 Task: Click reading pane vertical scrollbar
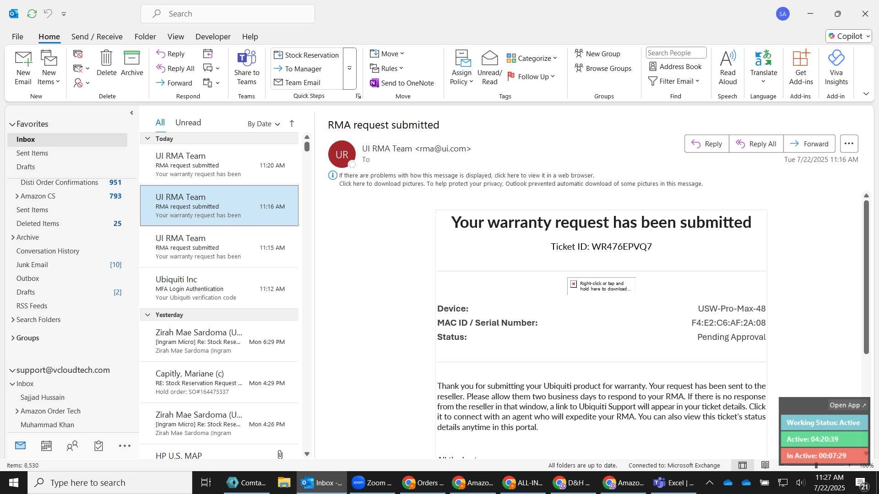tap(866, 277)
